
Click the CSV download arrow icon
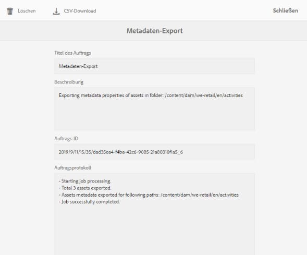(56, 11)
